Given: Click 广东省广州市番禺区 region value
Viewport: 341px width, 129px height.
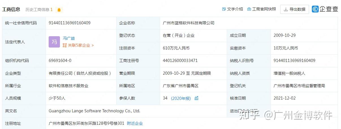Looking at the screenshot, I should pos(181,86).
